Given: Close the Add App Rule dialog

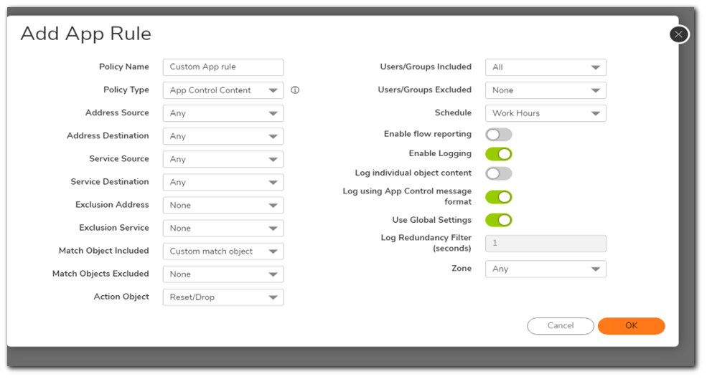Looking at the screenshot, I should [x=678, y=34].
